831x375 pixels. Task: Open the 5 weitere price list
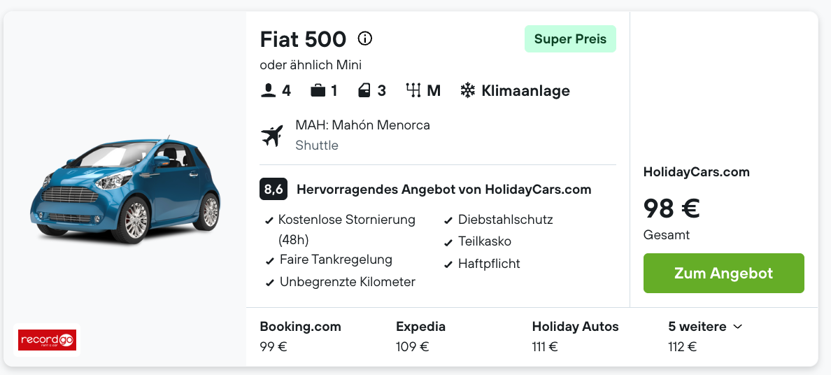coord(705,337)
